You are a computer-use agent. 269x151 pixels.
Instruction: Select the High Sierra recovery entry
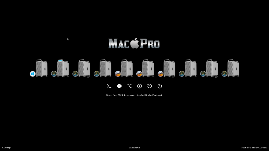point(167,68)
